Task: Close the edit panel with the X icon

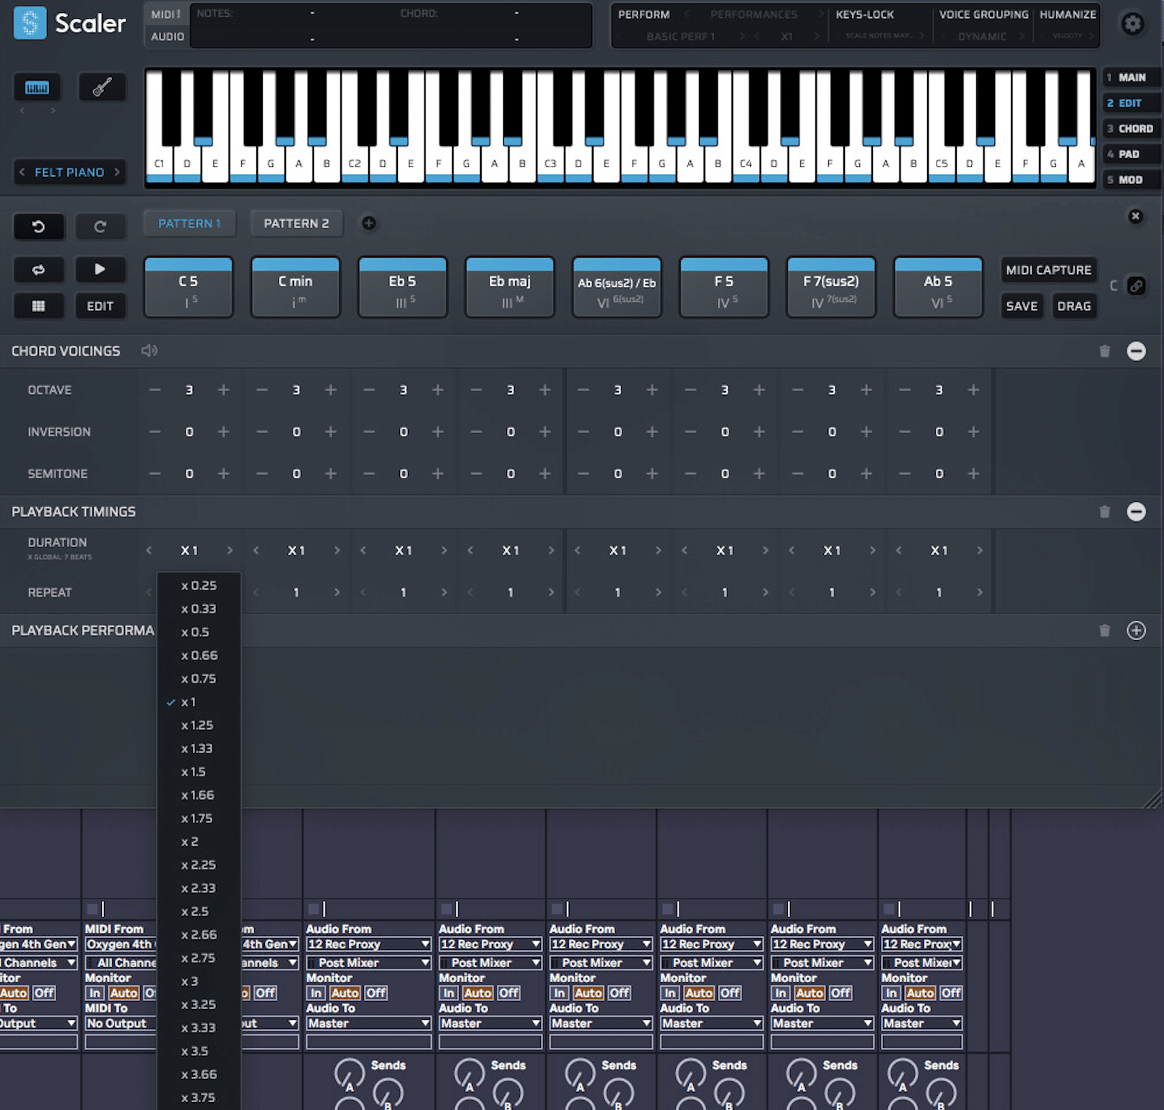Action: [1135, 216]
